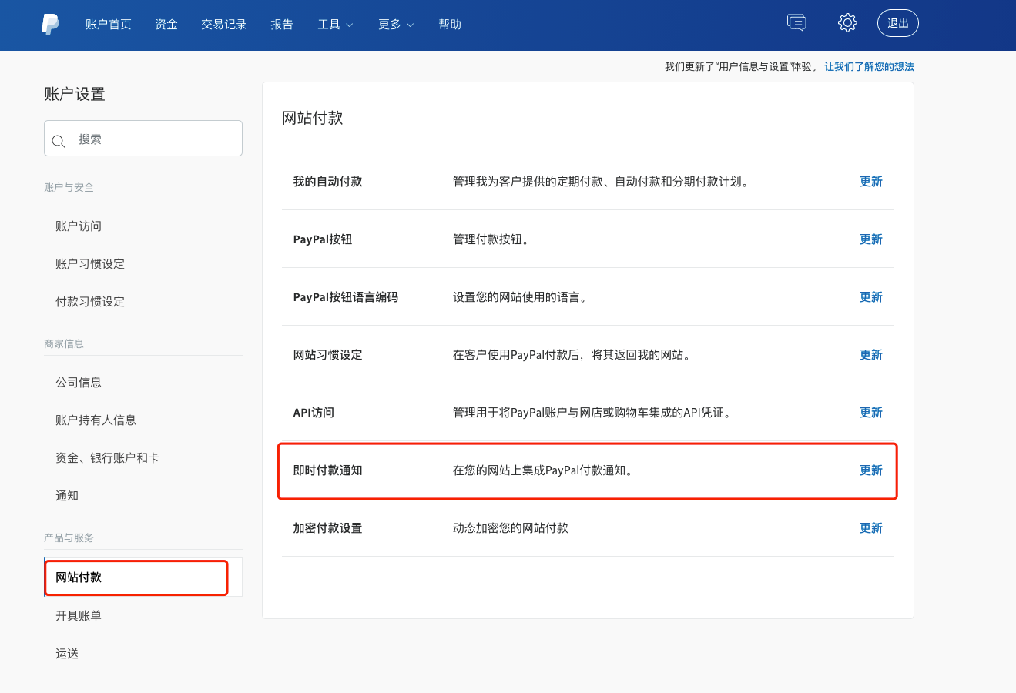
Task: Select 账户习惯设定 in the sidebar
Action: [x=90, y=264]
